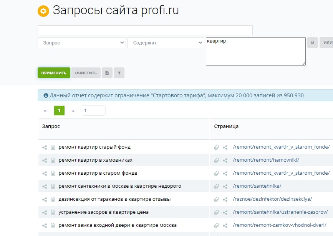Viewport: 333px width, 236px height.
Task: Click share icon beside /remont/santehnika/ustranenie-zasorov/ page
Action: [225, 213]
